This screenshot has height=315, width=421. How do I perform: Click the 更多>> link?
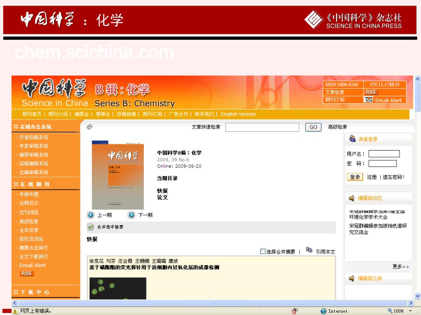[400, 267]
